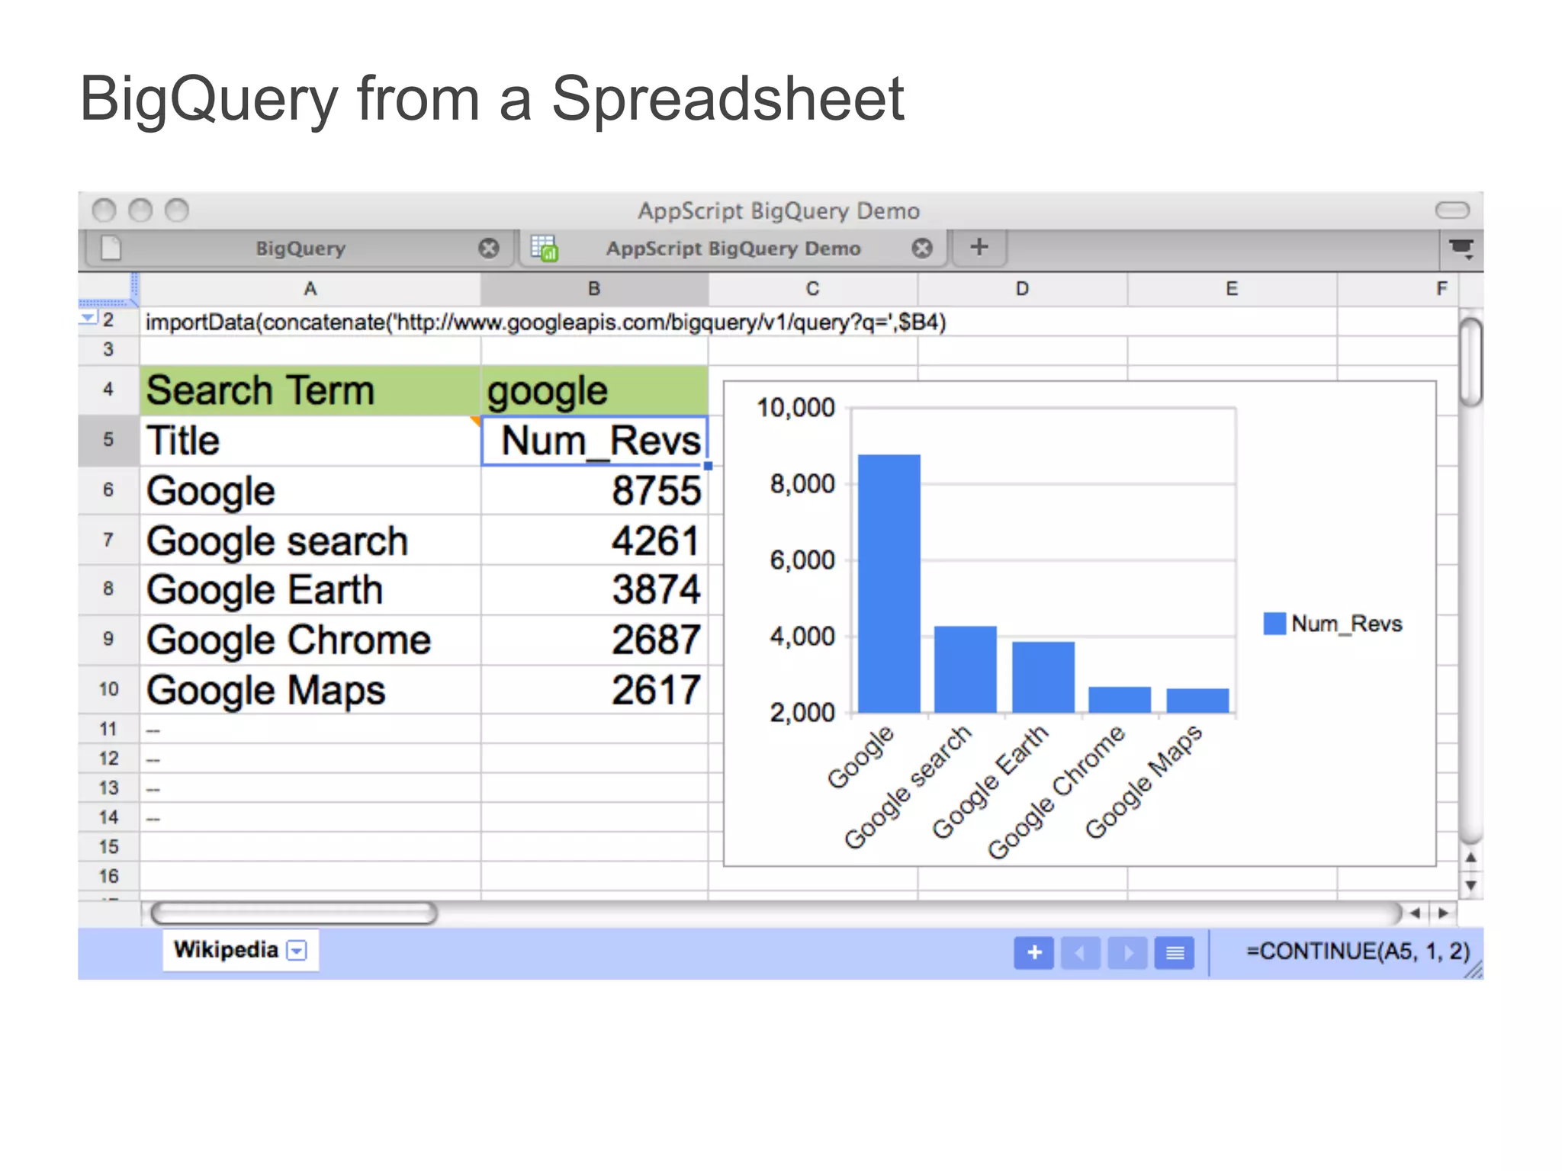Open the Wikipedia sheet dropdown arrow
The image size is (1562, 1171).
coord(297,951)
